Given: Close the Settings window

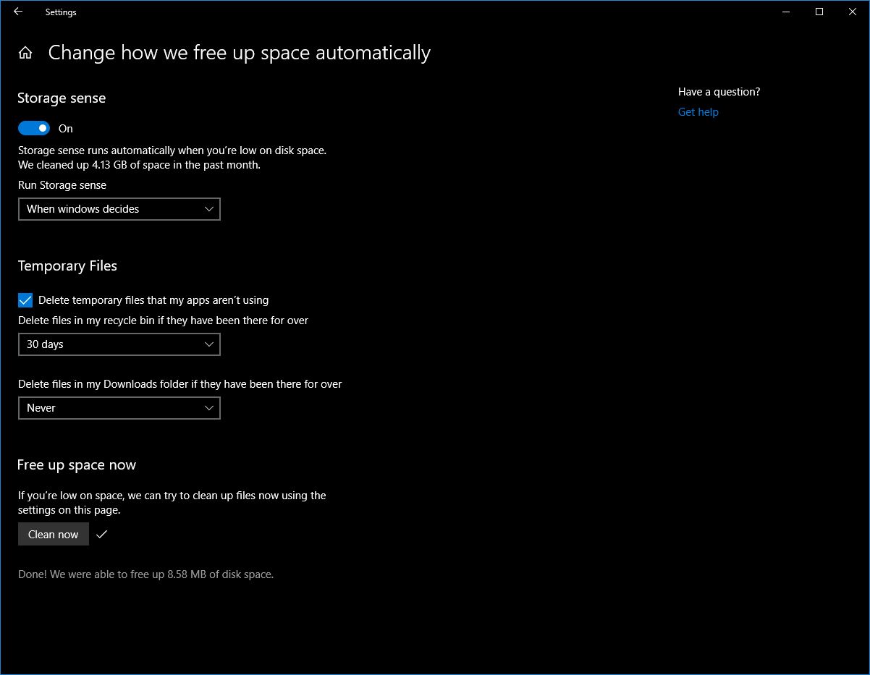Looking at the screenshot, I should [x=853, y=12].
